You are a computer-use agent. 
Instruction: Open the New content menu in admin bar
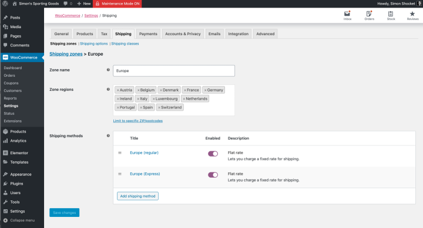click(84, 4)
